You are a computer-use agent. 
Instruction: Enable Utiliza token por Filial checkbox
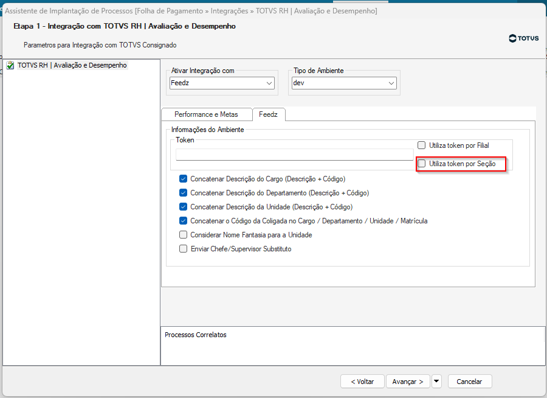[422, 145]
